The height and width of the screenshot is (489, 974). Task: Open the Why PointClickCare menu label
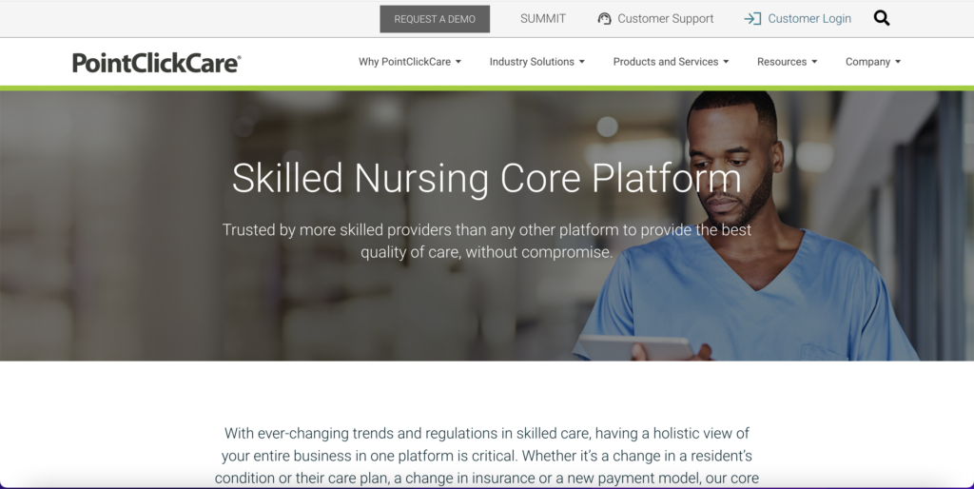(404, 62)
